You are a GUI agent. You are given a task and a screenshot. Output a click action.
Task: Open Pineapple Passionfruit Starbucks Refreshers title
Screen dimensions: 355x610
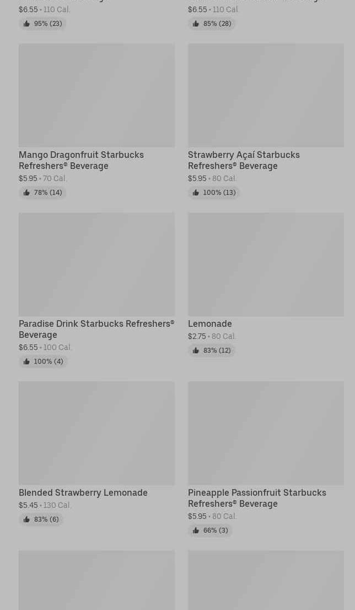pos(257,498)
